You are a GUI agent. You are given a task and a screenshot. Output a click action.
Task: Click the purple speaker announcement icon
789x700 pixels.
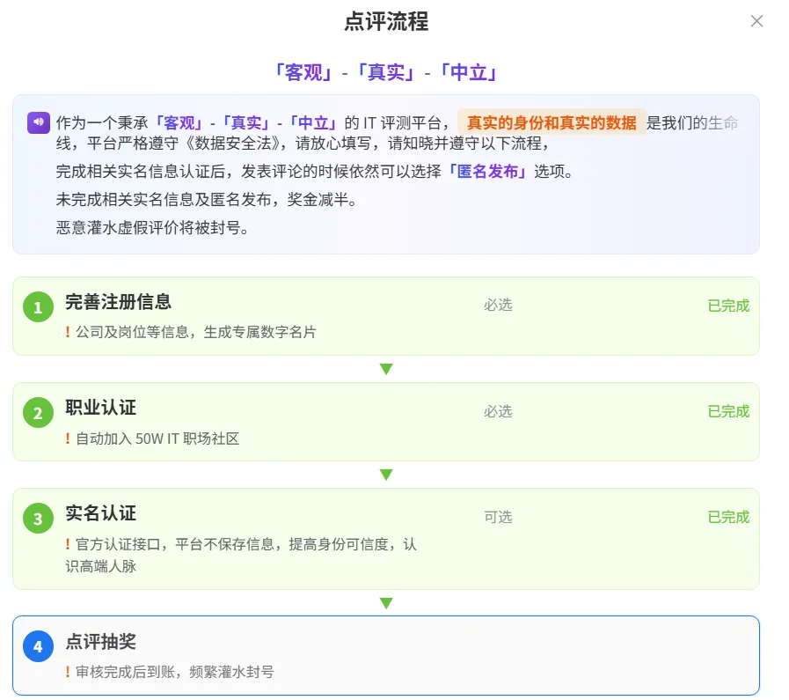[38, 122]
